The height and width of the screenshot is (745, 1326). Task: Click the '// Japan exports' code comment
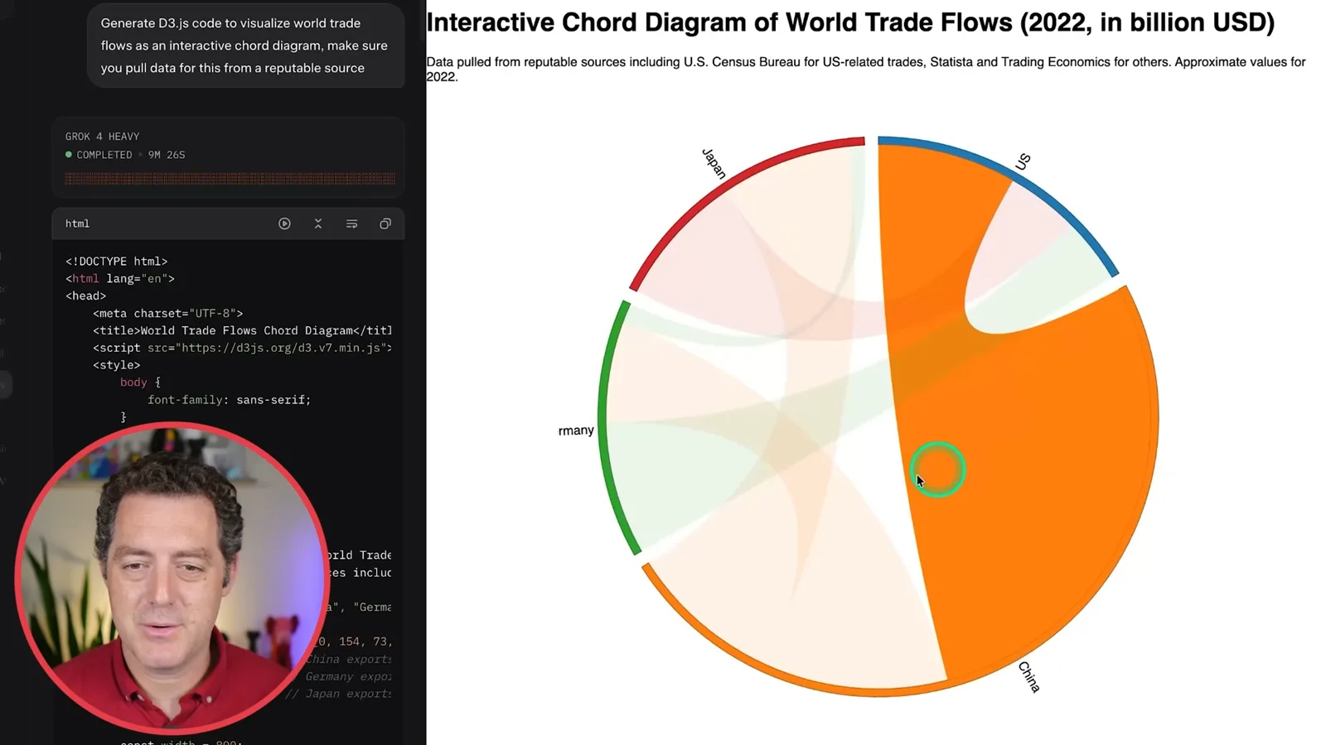point(338,694)
